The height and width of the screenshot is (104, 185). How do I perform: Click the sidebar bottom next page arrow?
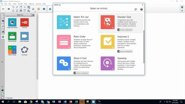click(x=2, y=90)
